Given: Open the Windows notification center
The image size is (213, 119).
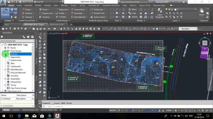Looking at the screenshot, I should coord(208,116).
